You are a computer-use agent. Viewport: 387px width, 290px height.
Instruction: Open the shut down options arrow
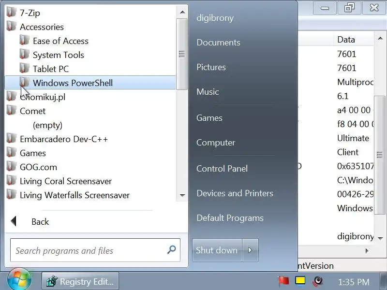pyautogui.click(x=250, y=250)
